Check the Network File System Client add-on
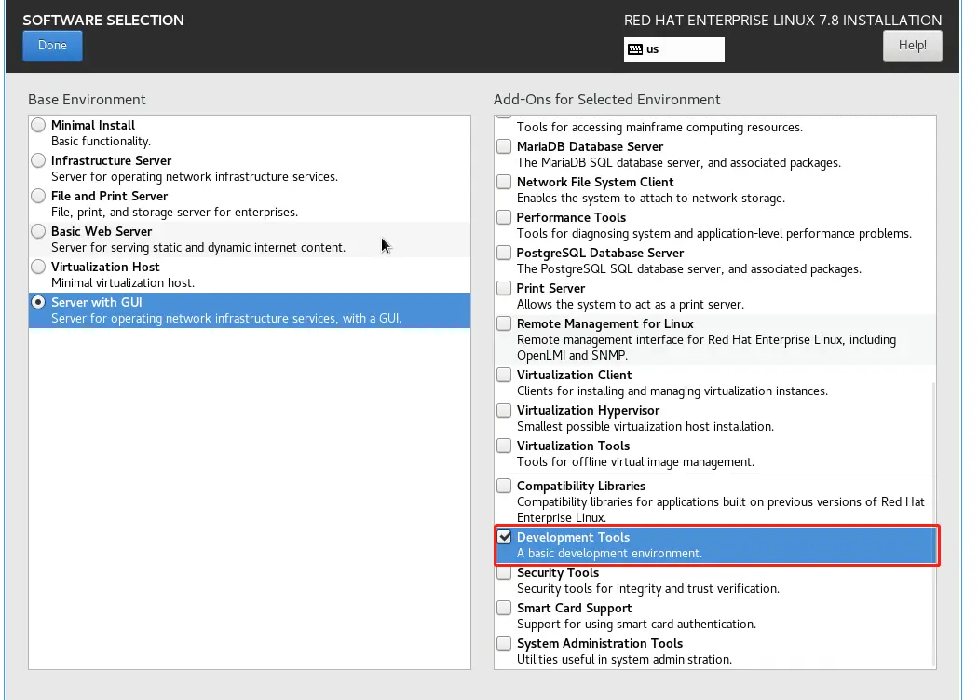Viewport: 978px width, 700px height. tap(504, 182)
